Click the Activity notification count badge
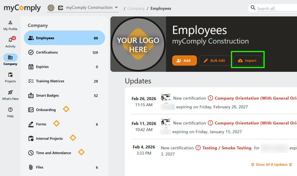Image resolution: width=297 pixels, height=176 pixels. click(x=14, y=38)
